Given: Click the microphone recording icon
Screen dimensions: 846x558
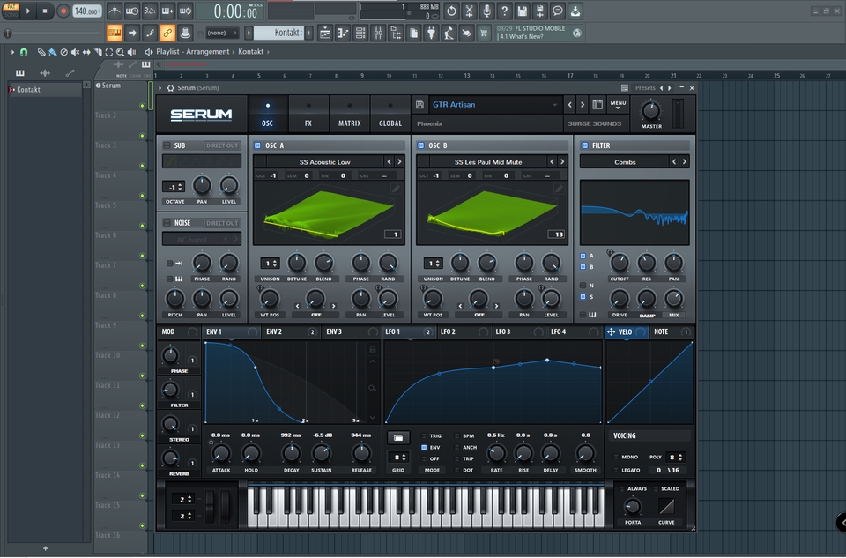Looking at the screenshot, I should (x=486, y=11).
